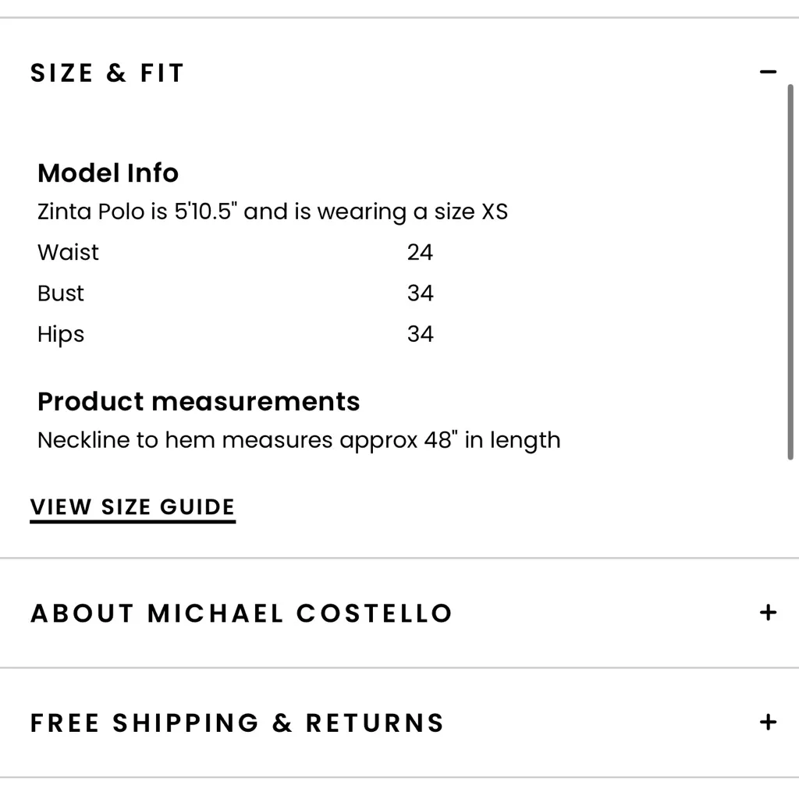Click the underline beneath VIEW SIZE GUIDE
The width and height of the screenshot is (799, 799).
click(132, 520)
